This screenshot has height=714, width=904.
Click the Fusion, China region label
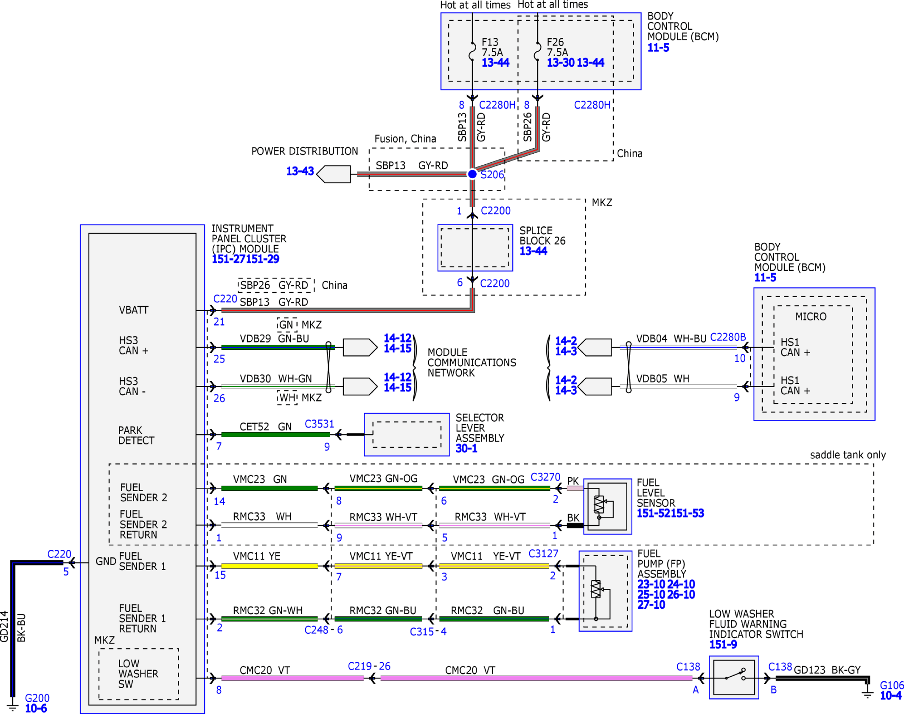click(405, 139)
